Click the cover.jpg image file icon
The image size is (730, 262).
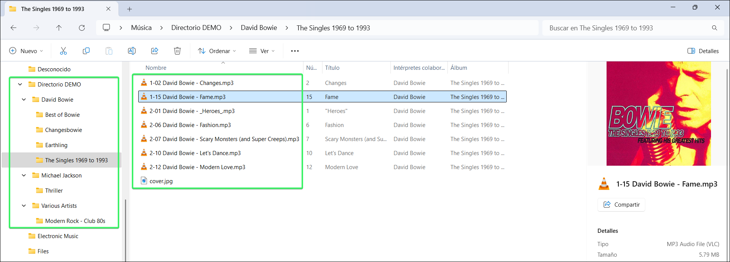click(144, 181)
